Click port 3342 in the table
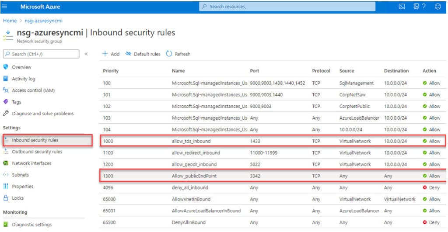The width and height of the screenshot is (448, 232). (255, 176)
